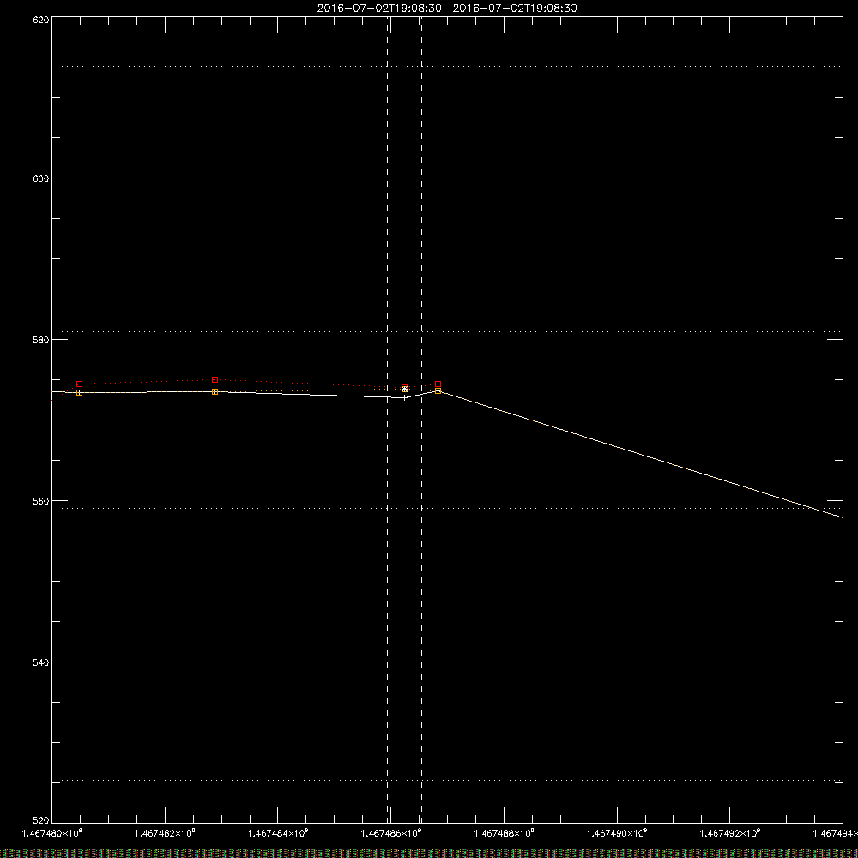Select the y-axis label 620

(41, 20)
